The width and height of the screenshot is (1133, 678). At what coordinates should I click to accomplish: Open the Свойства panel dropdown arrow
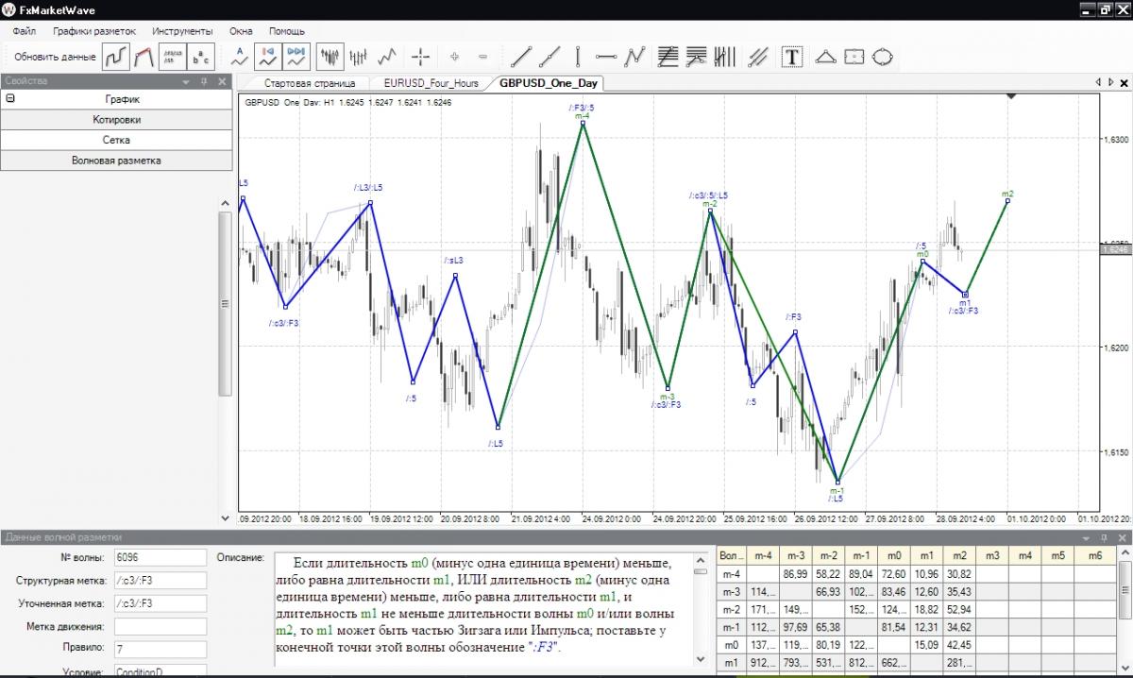point(186,82)
